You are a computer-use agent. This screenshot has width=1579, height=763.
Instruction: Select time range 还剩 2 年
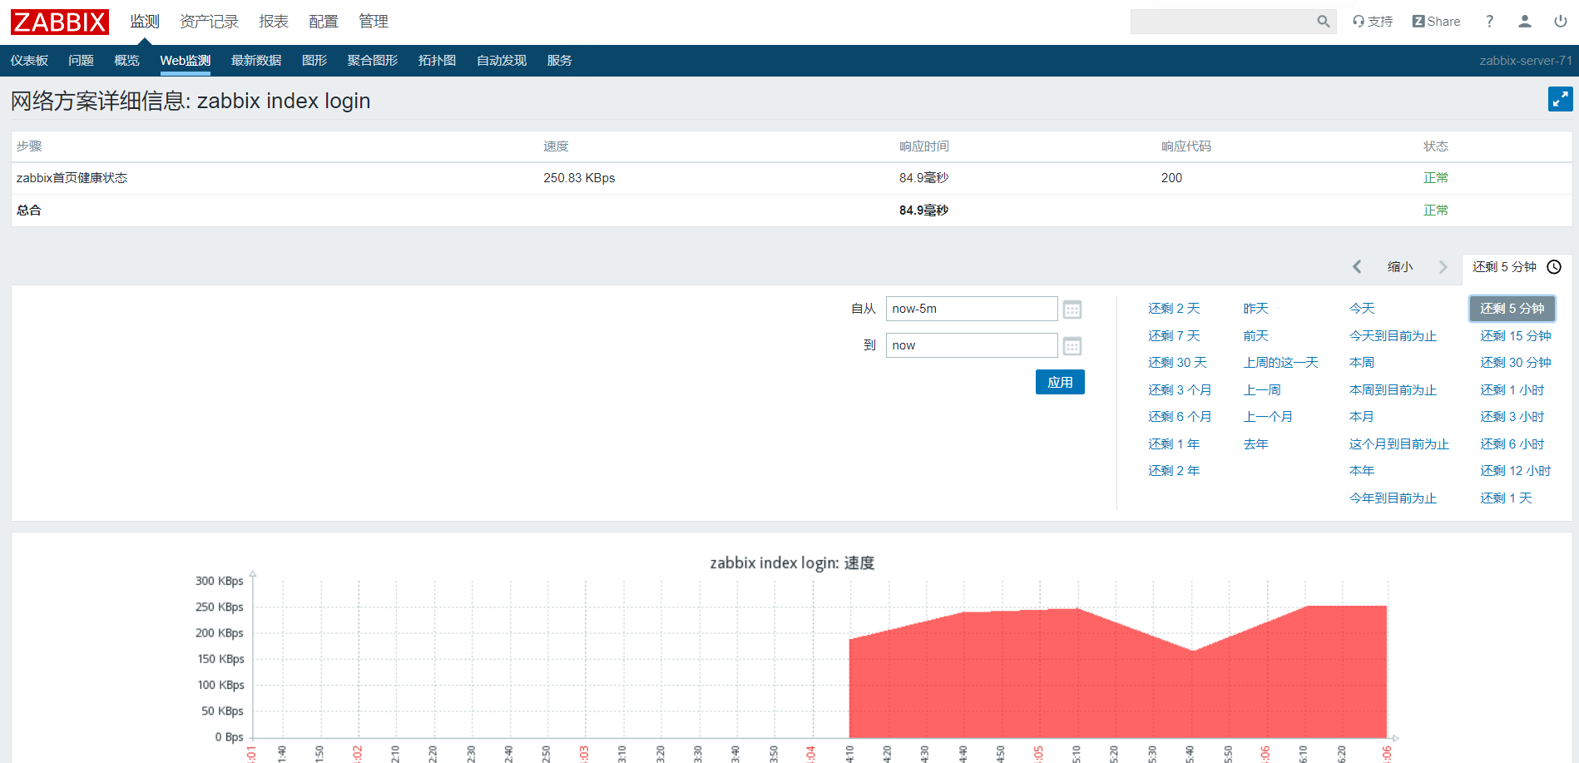point(1174,471)
